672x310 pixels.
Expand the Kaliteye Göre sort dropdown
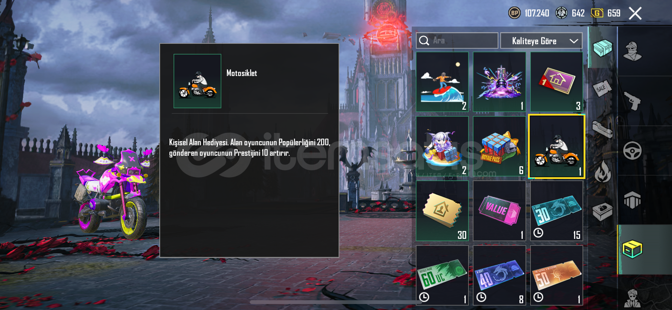pos(541,41)
